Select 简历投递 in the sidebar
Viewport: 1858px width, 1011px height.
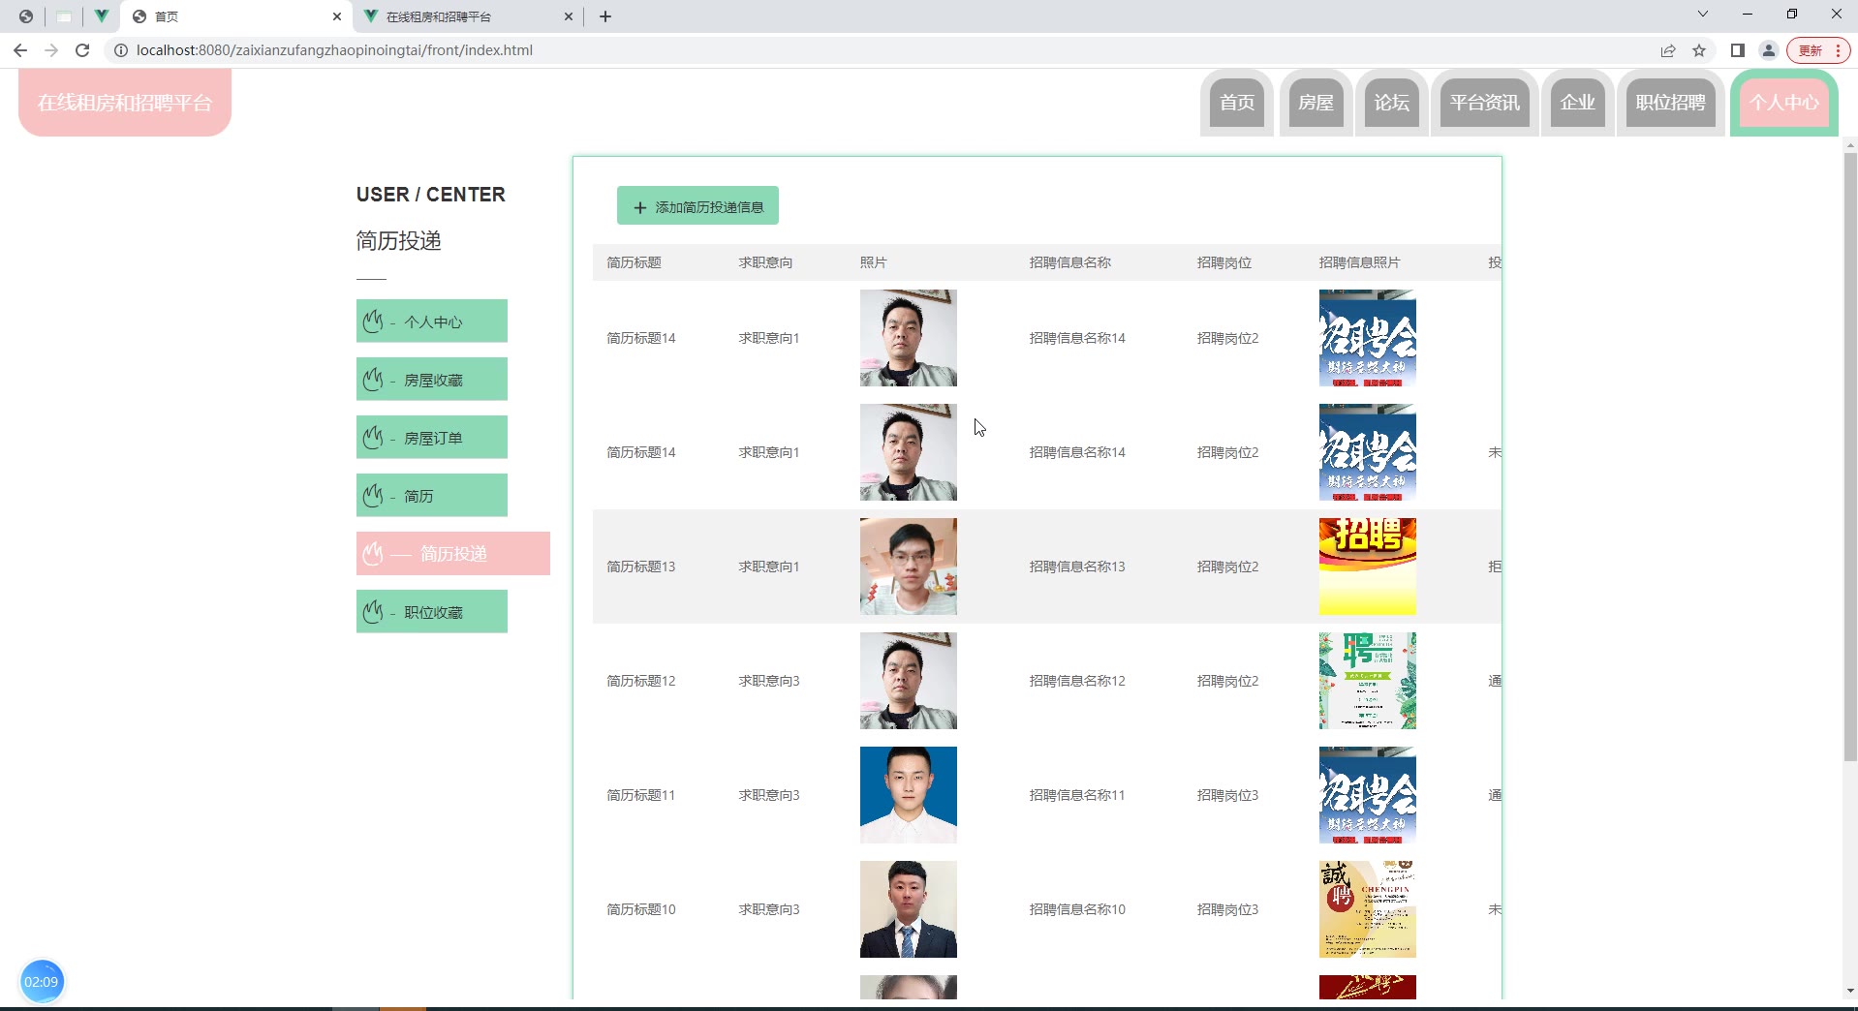(453, 553)
